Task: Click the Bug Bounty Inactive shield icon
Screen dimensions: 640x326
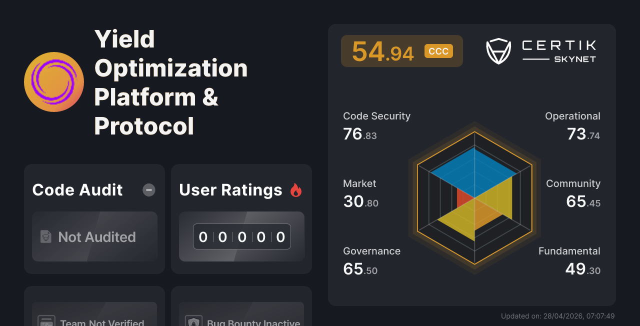Action: 193,321
